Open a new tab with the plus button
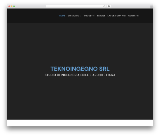This screenshot has height=136, width=160. 152,7
